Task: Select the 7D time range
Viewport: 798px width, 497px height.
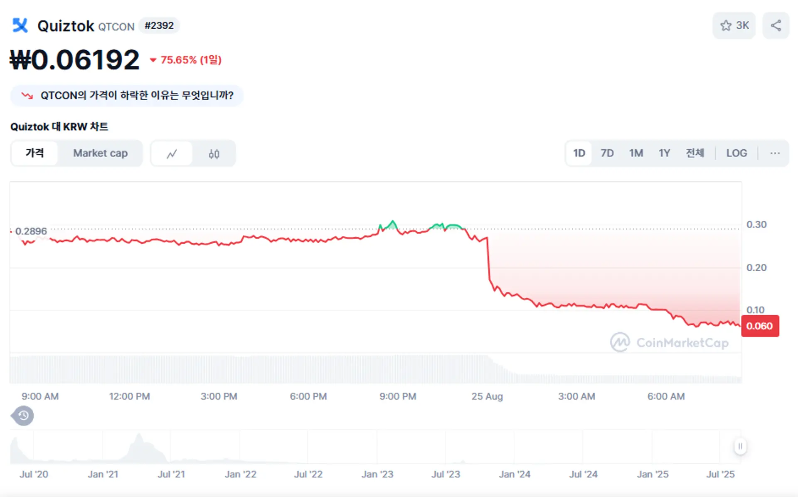Action: pos(607,153)
